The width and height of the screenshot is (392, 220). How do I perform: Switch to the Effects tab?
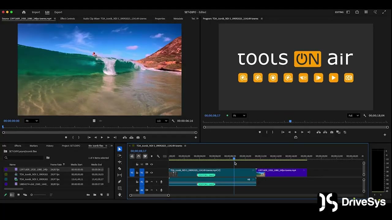pos(18,146)
